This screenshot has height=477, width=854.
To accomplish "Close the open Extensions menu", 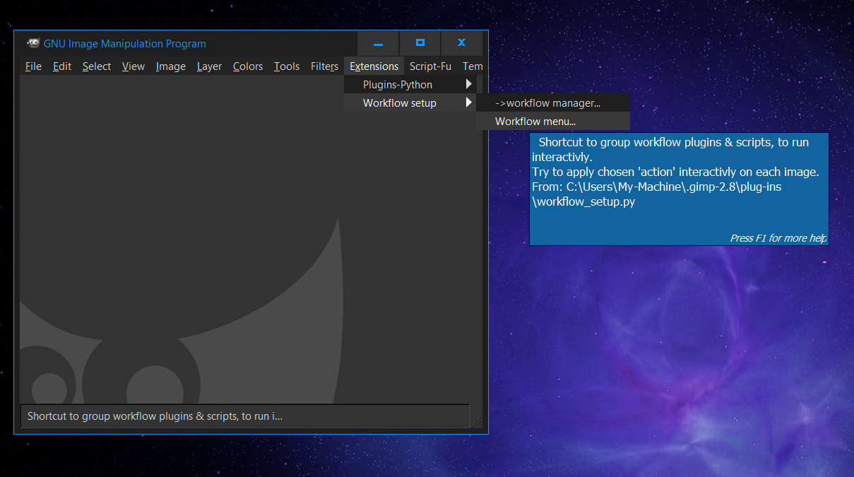I will click(374, 66).
